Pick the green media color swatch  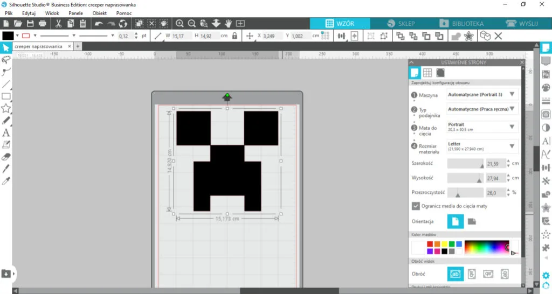coord(452,244)
